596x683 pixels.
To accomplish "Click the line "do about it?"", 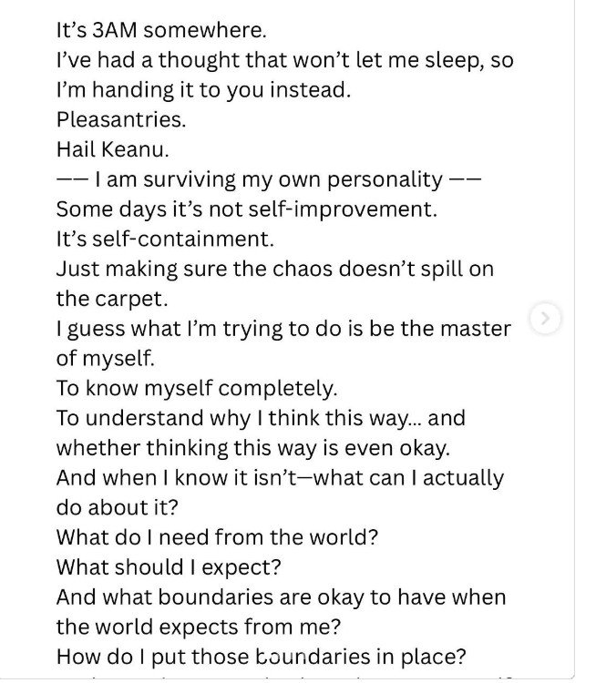I will coord(118,507).
